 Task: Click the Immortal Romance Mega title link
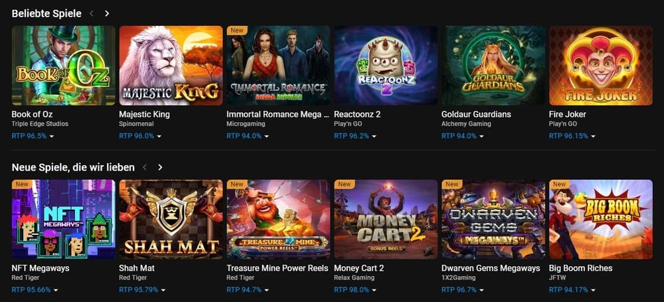pos(278,114)
